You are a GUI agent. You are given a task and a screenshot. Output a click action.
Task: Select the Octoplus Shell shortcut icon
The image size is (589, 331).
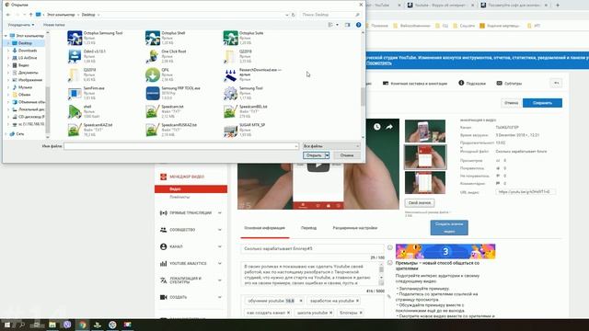click(x=153, y=38)
